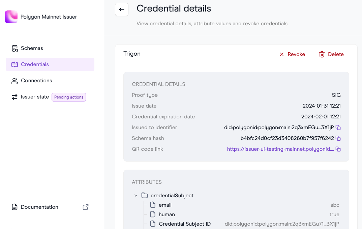The width and height of the screenshot is (362, 229).
Task: Click the Delete trash icon
Action: click(322, 54)
